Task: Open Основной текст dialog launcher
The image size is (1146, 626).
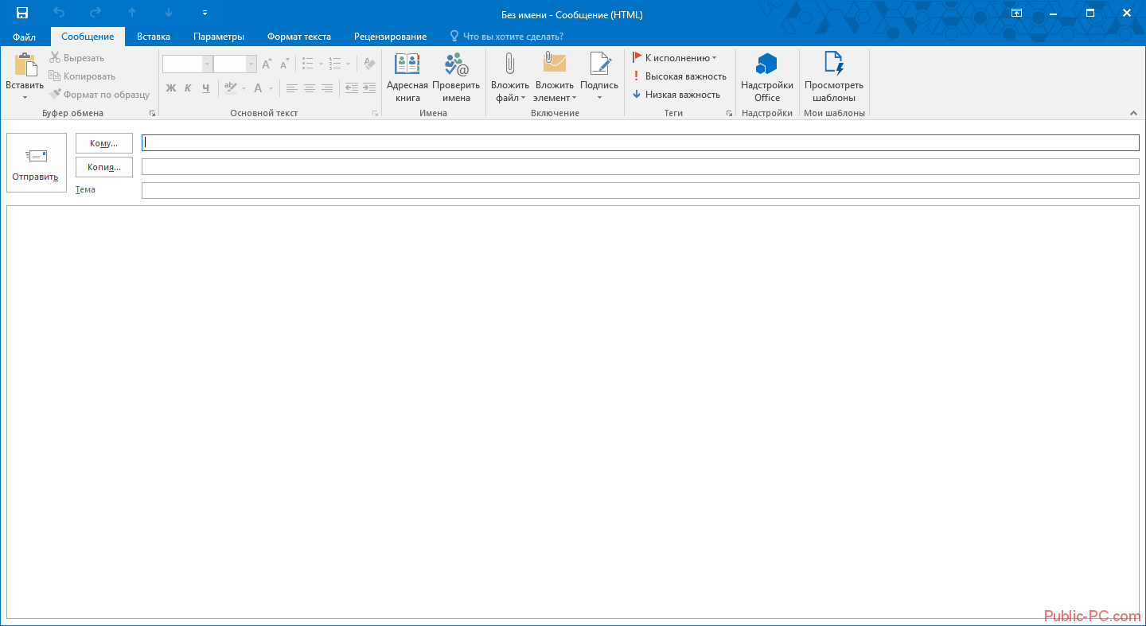Action: (376, 114)
